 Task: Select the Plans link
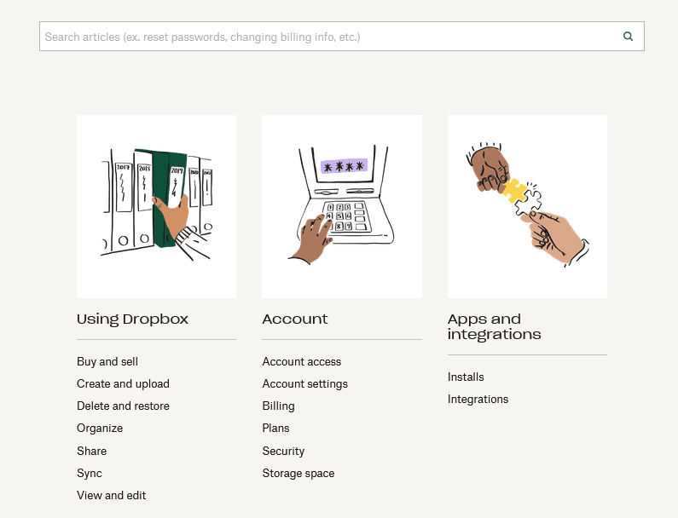pos(276,428)
